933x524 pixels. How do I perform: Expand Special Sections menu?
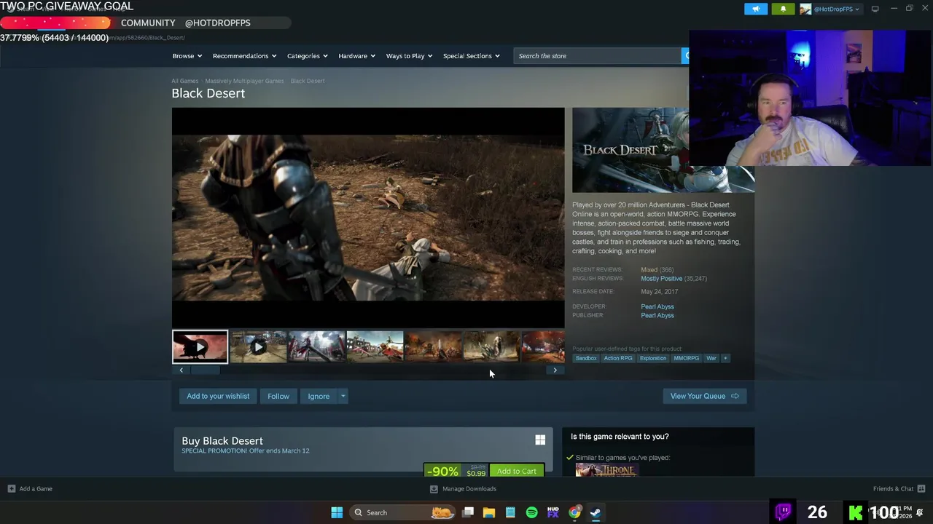pyautogui.click(x=472, y=56)
